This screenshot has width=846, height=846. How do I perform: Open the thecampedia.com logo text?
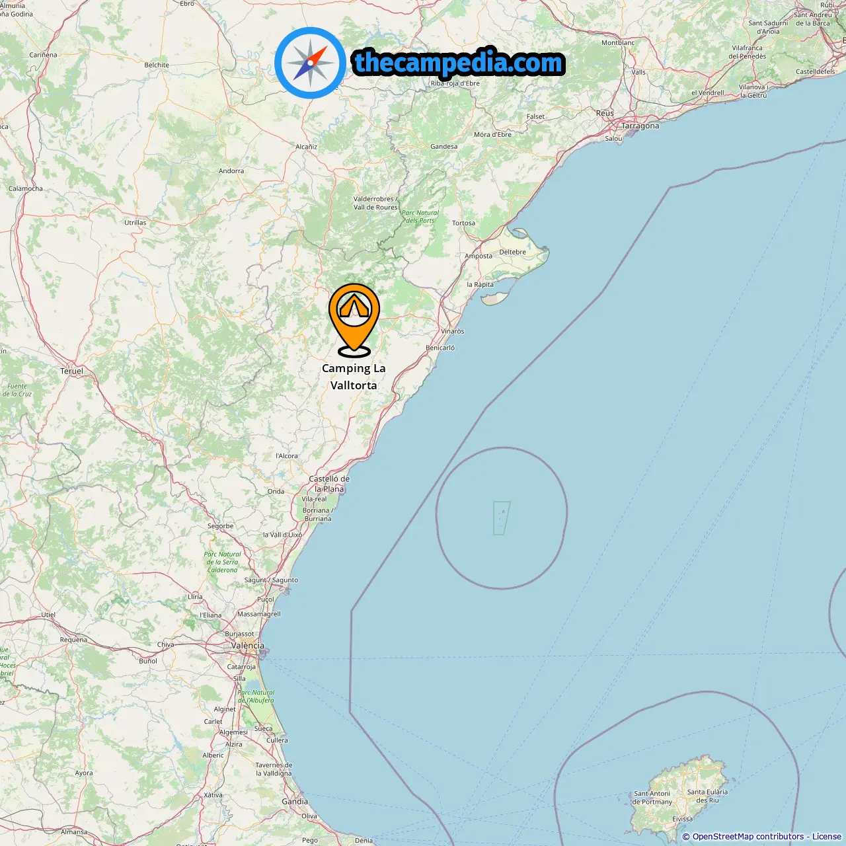(x=459, y=63)
